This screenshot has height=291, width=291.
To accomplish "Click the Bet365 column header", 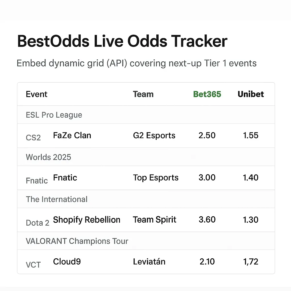I will tap(207, 94).
